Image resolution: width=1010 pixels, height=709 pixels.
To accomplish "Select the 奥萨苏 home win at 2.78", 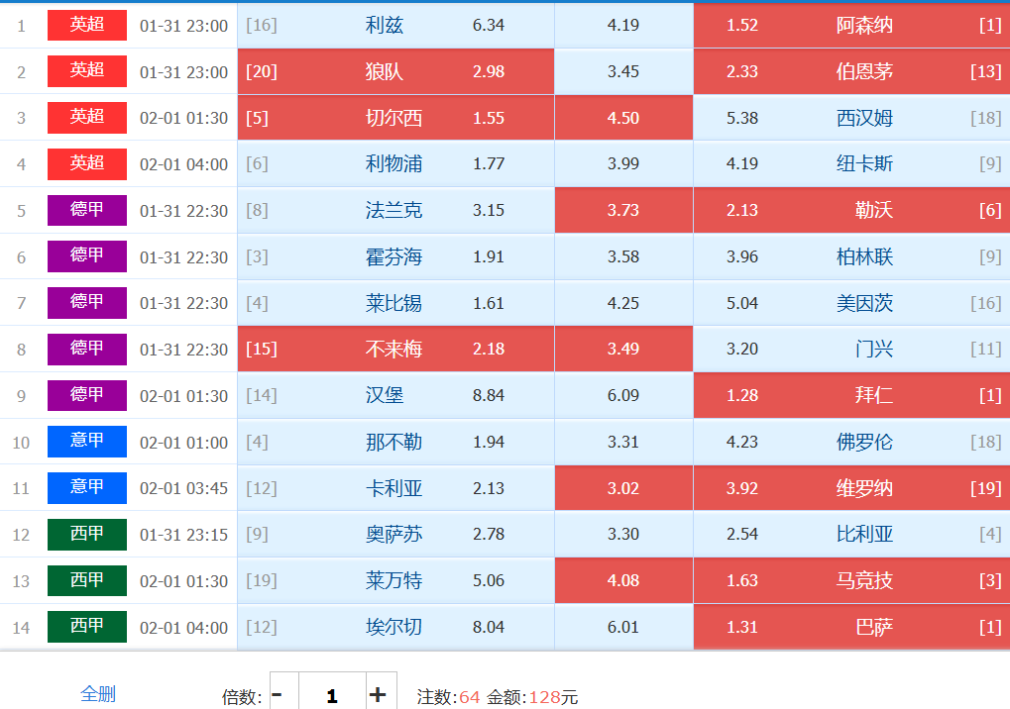I will pyautogui.click(x=395, y=535).
